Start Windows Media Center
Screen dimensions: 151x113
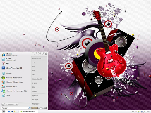coord(16,78)
